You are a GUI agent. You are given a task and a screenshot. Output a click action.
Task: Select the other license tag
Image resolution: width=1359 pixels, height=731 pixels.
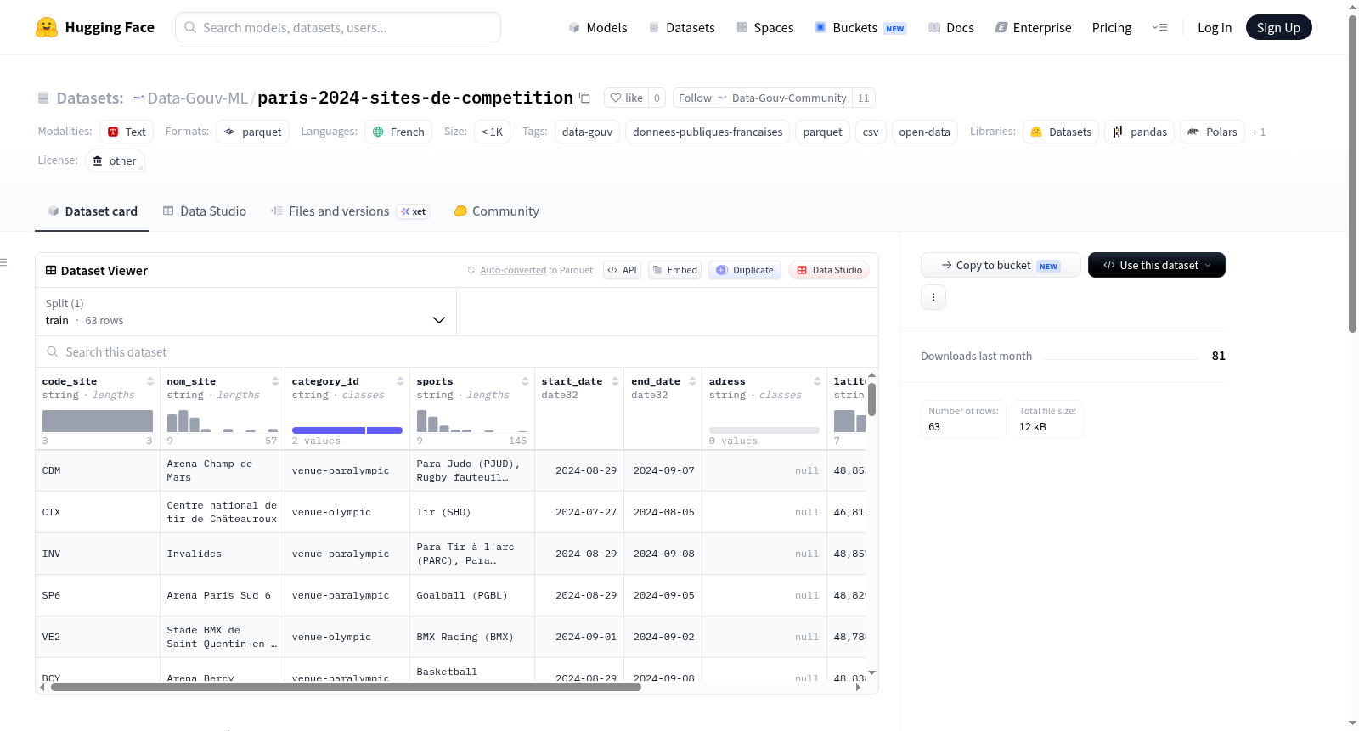click(x=115, y=160)
